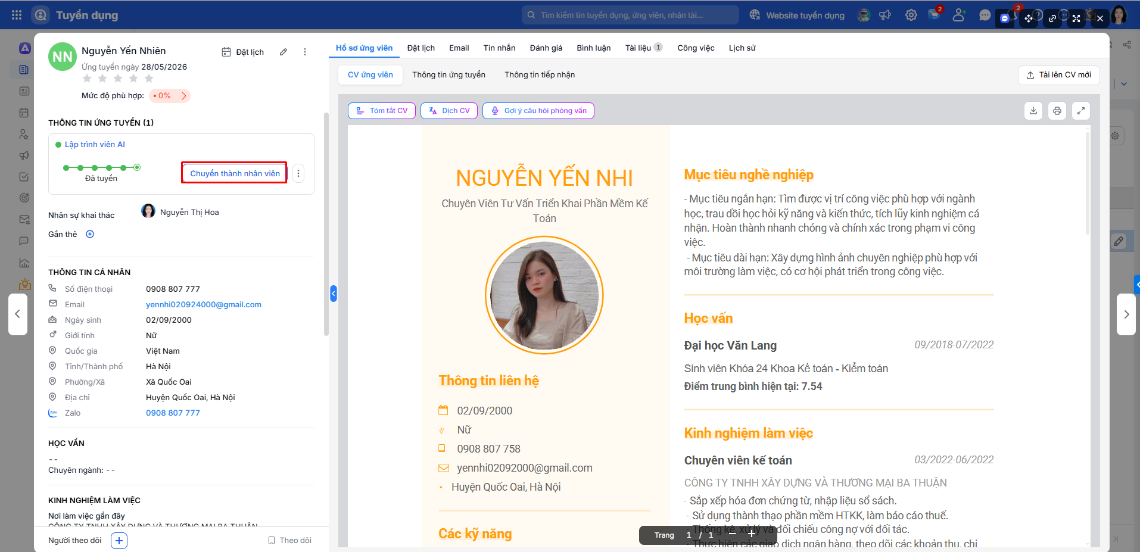This screenshot has width=1140, height=552.
Task: Click the candidate photo in the CV
Action: tap(544, 295)
